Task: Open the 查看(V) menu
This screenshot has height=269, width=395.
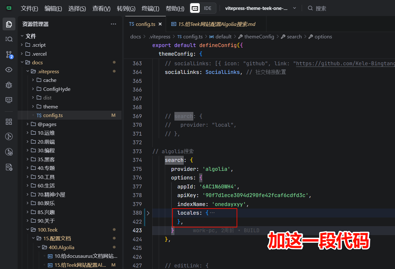Action: [101, 9]
